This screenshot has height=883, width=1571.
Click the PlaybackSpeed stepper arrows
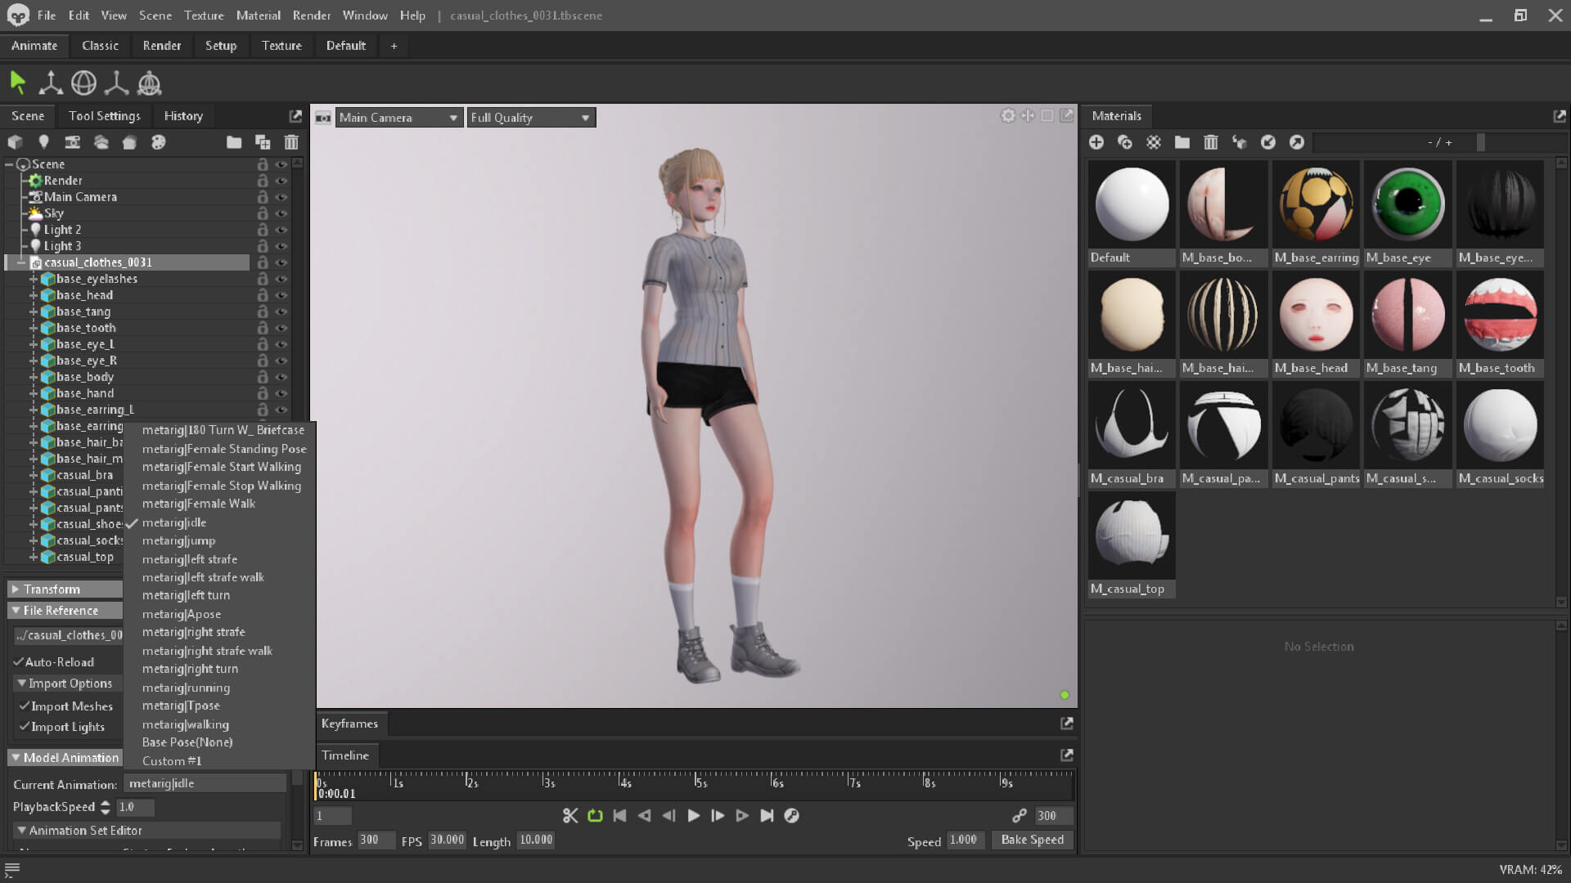pyautogui.click(x=105, y=807)
